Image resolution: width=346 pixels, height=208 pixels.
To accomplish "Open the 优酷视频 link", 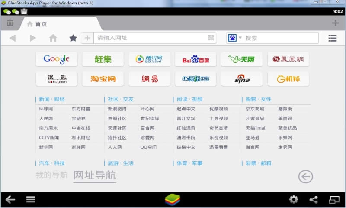I will click(219, 109).
